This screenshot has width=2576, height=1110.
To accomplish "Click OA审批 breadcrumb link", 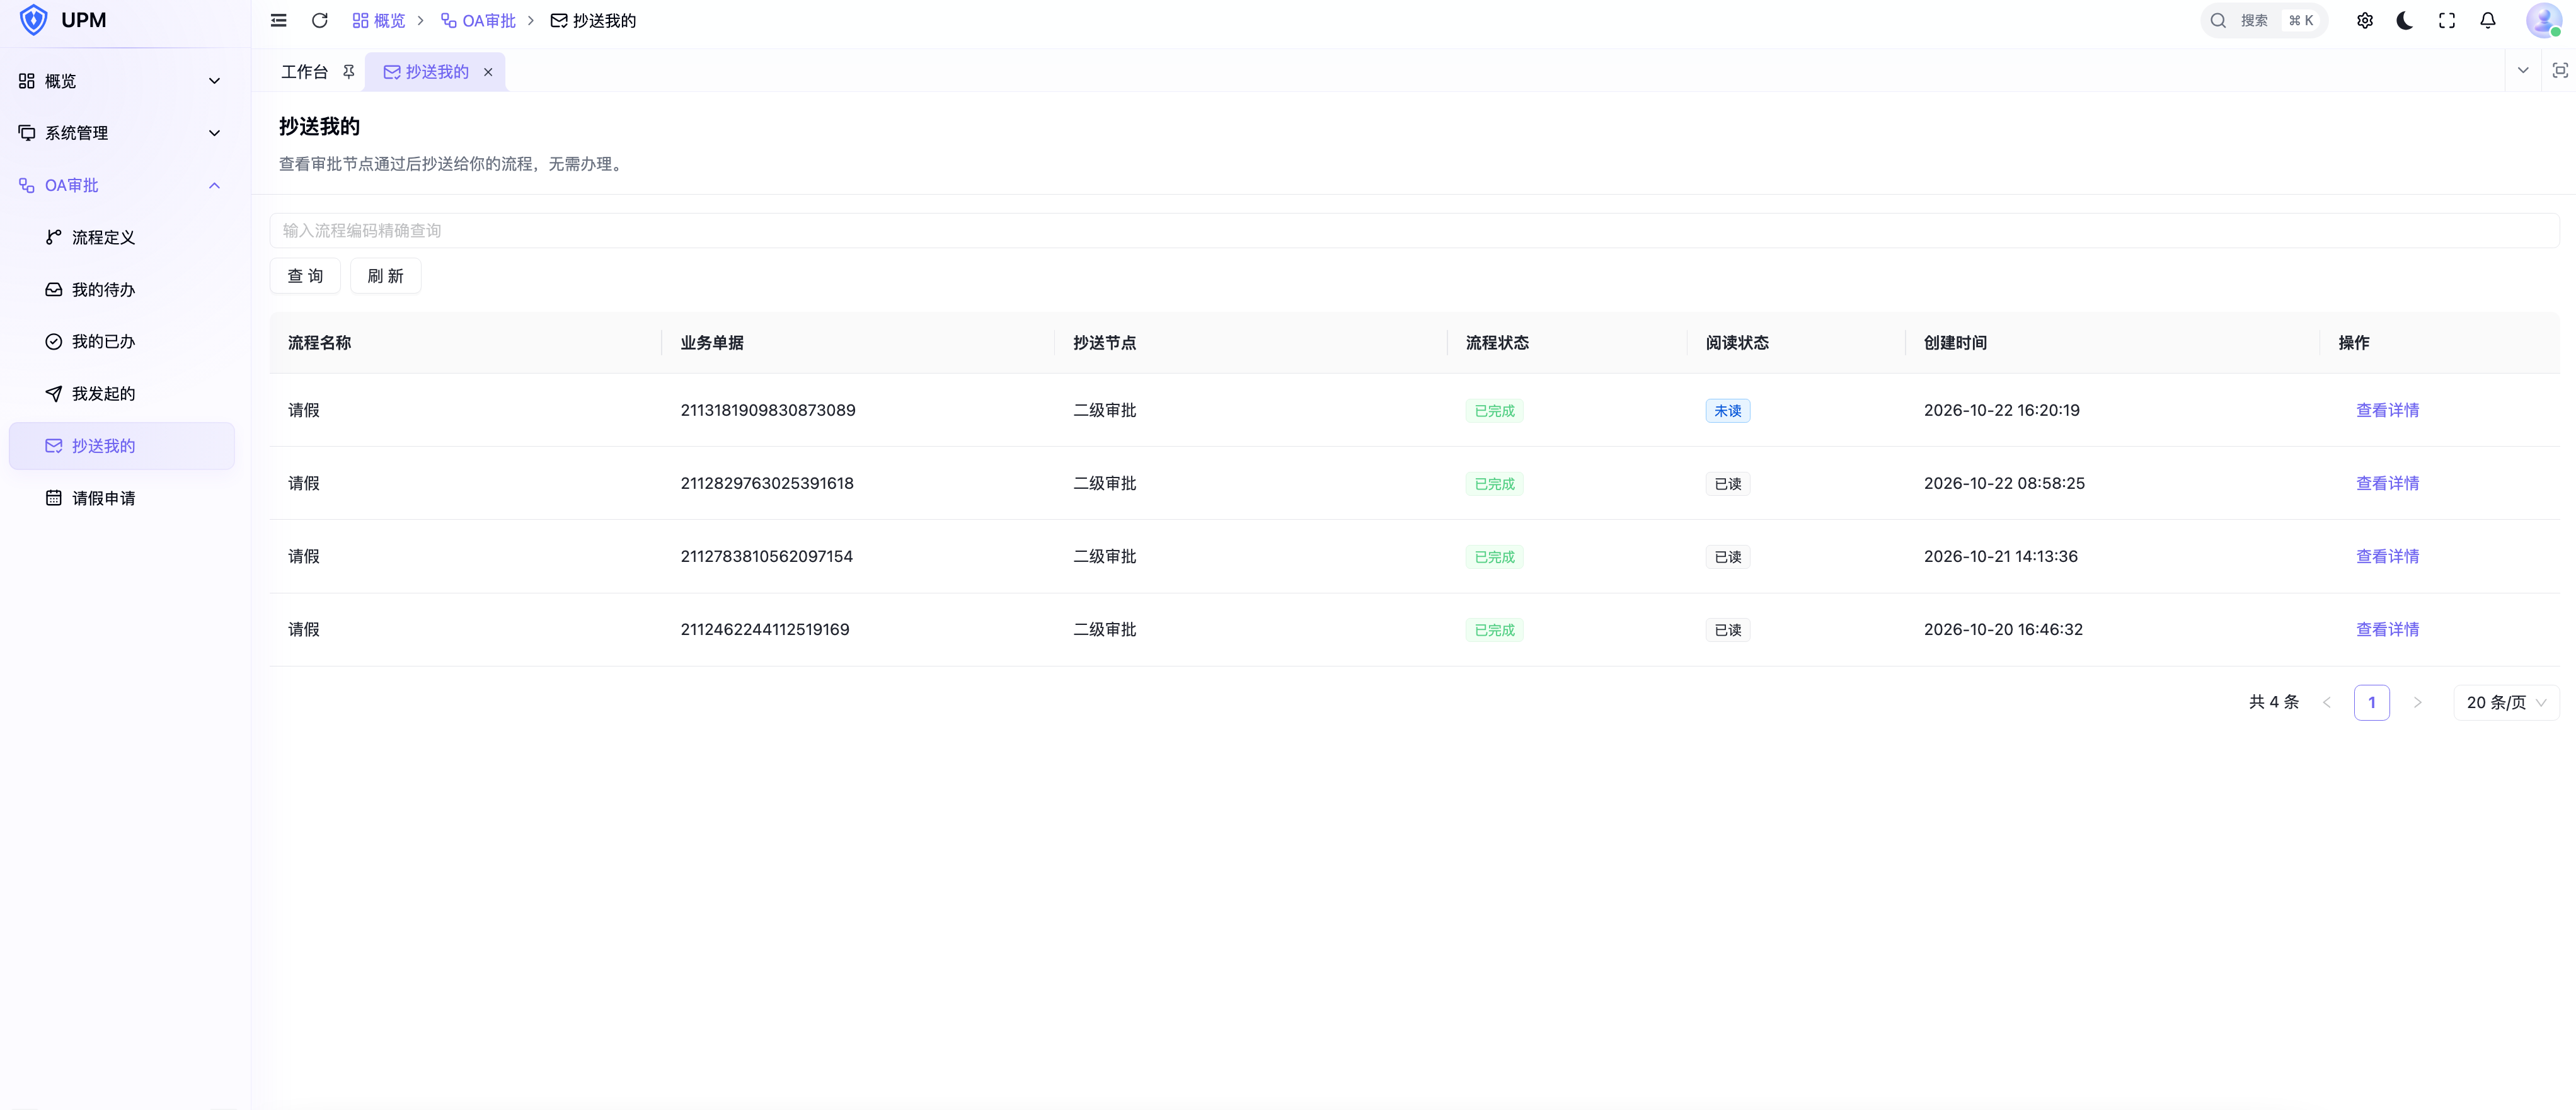I will 478,20.
